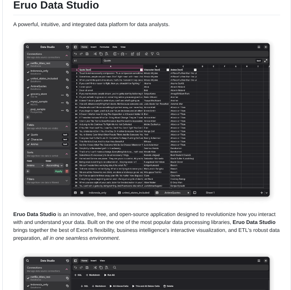
Task: Open the Ascending order dropdown
Action: [x=54, y=165]
